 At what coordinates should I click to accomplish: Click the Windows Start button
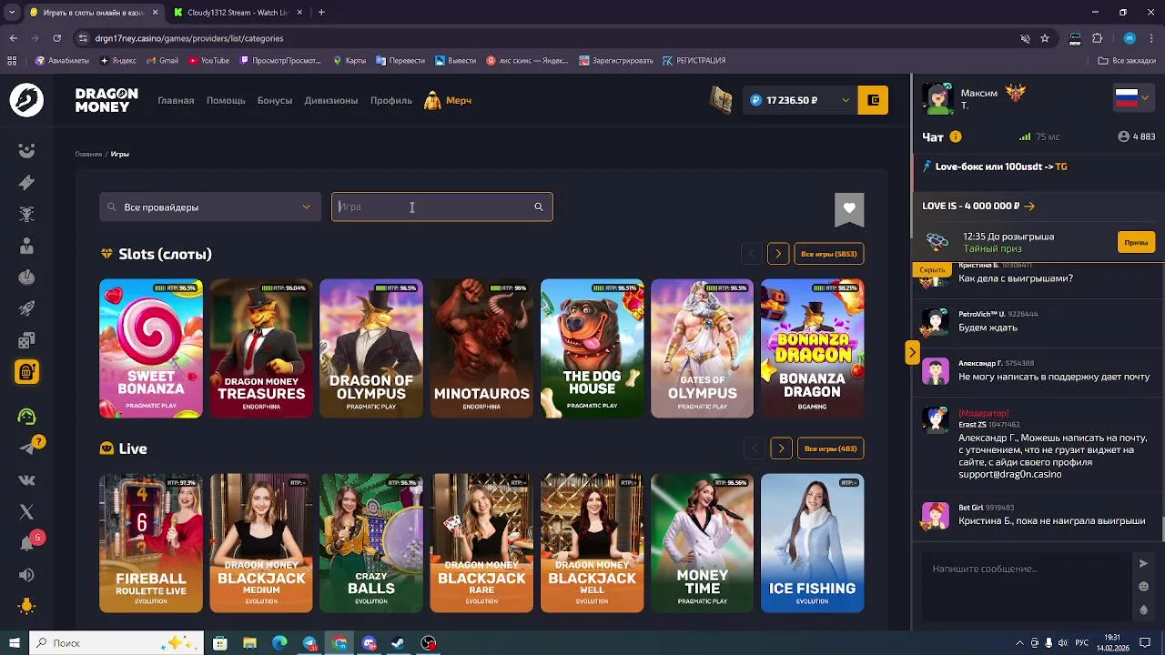click(x=14, y=643)
